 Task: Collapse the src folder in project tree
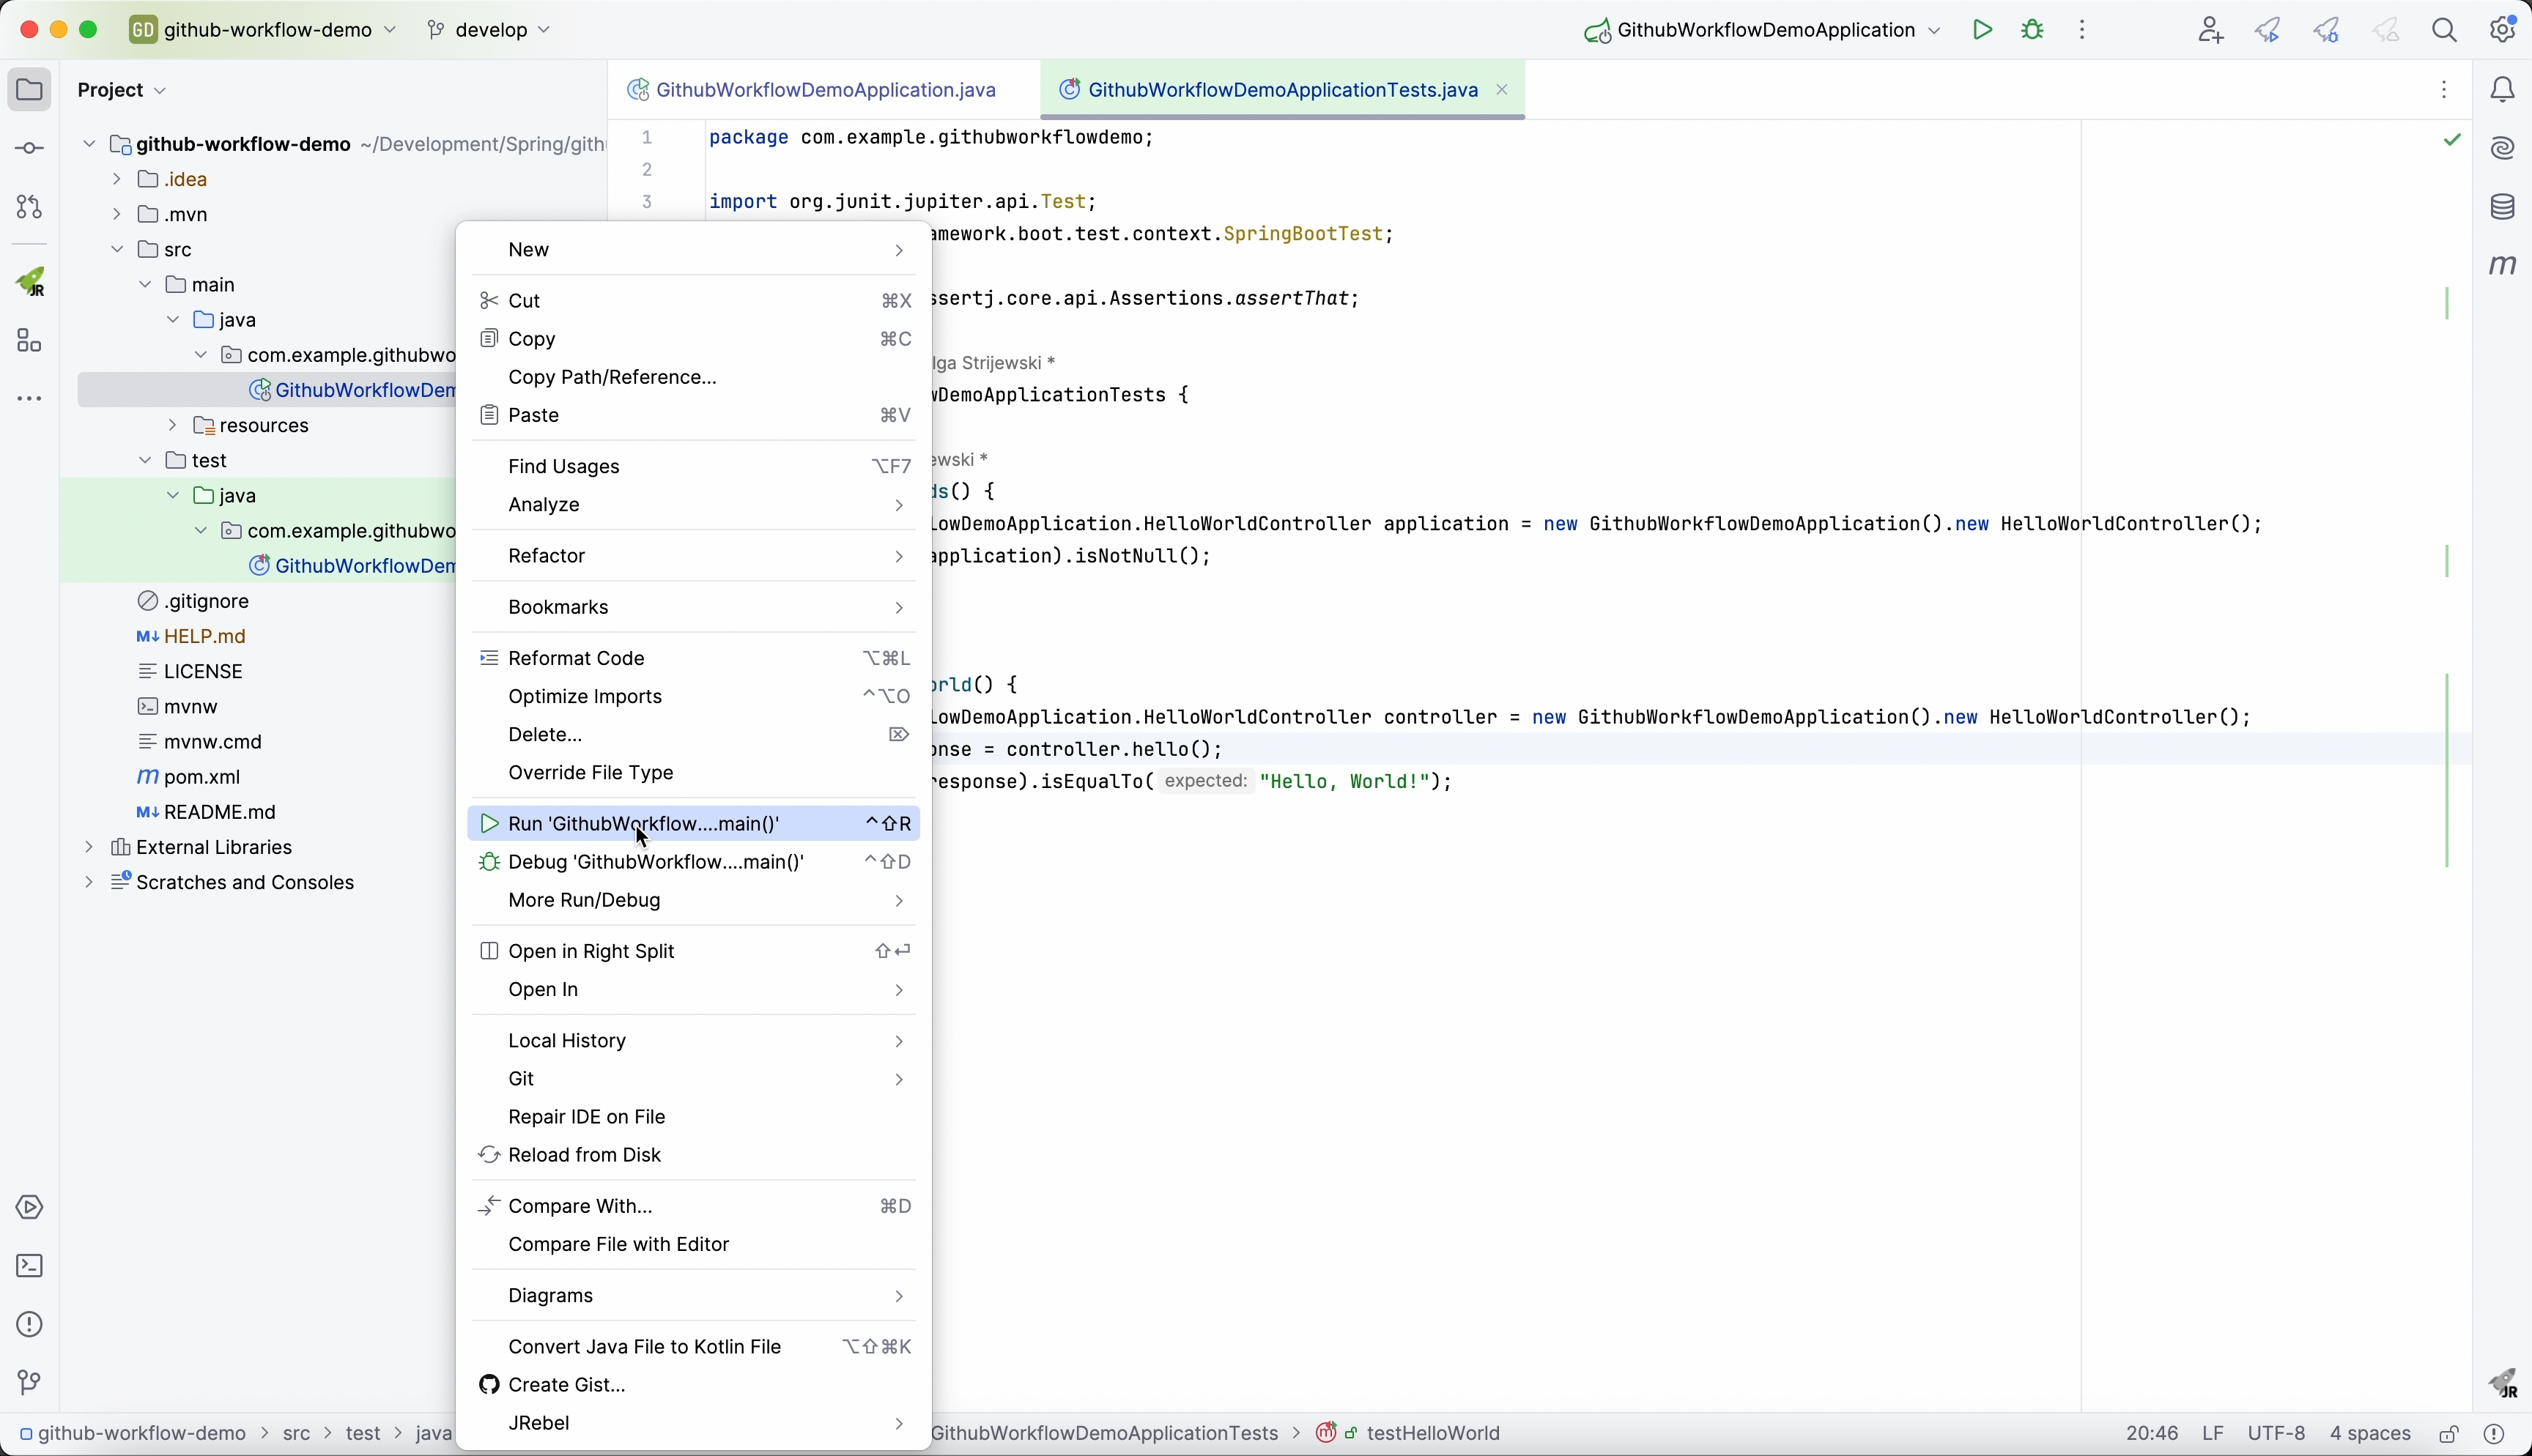point(118,250)
